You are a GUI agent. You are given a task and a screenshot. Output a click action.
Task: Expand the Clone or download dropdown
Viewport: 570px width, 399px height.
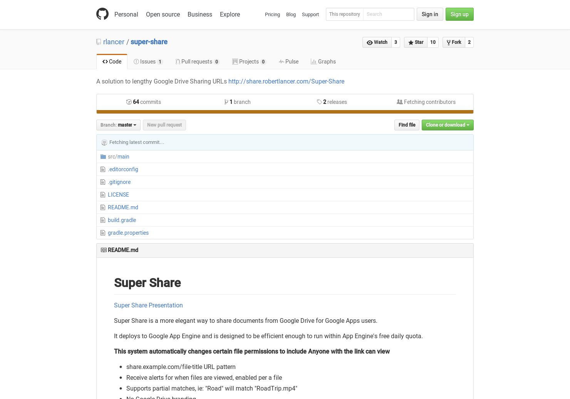pyautogui.click(x=448, y=125)
